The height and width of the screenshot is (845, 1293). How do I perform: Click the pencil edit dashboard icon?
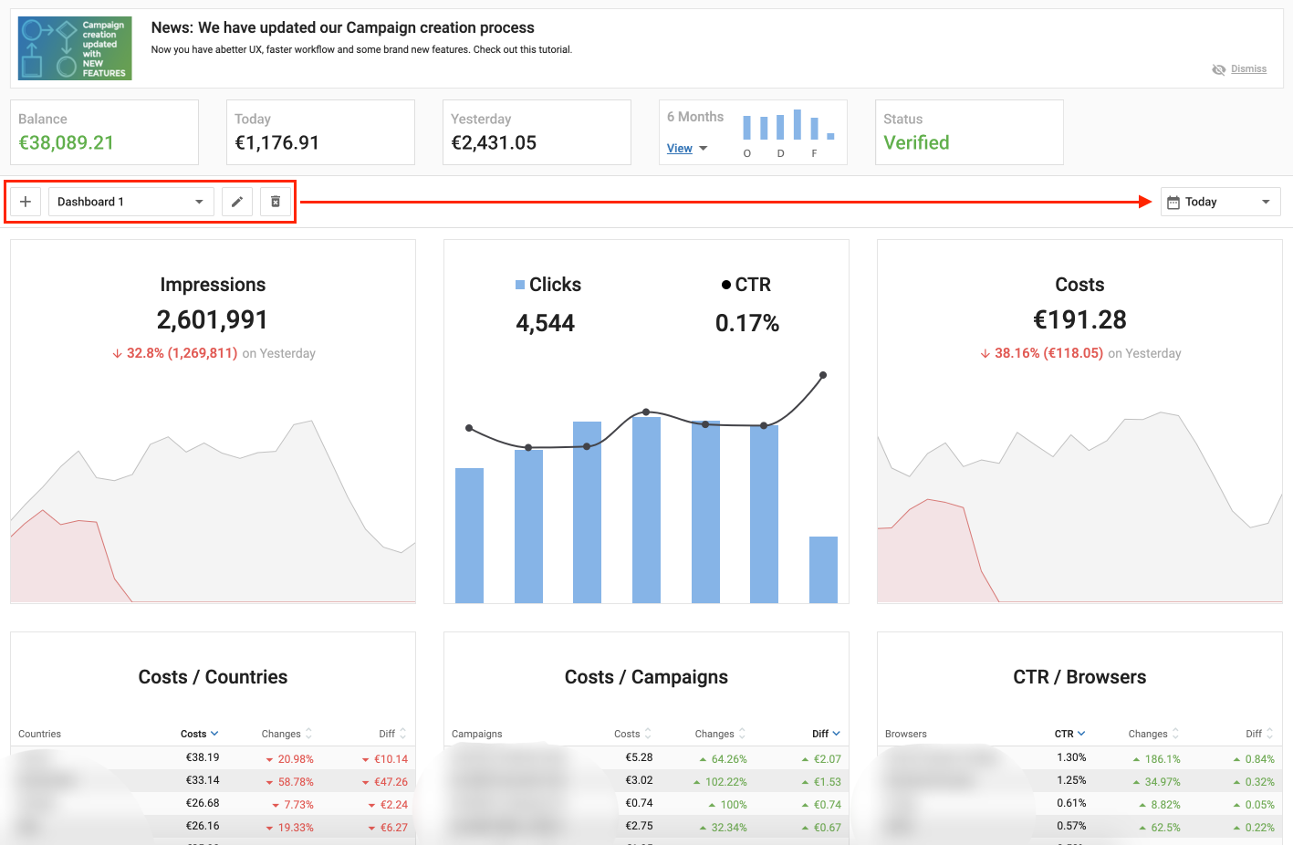click(237, 202)
